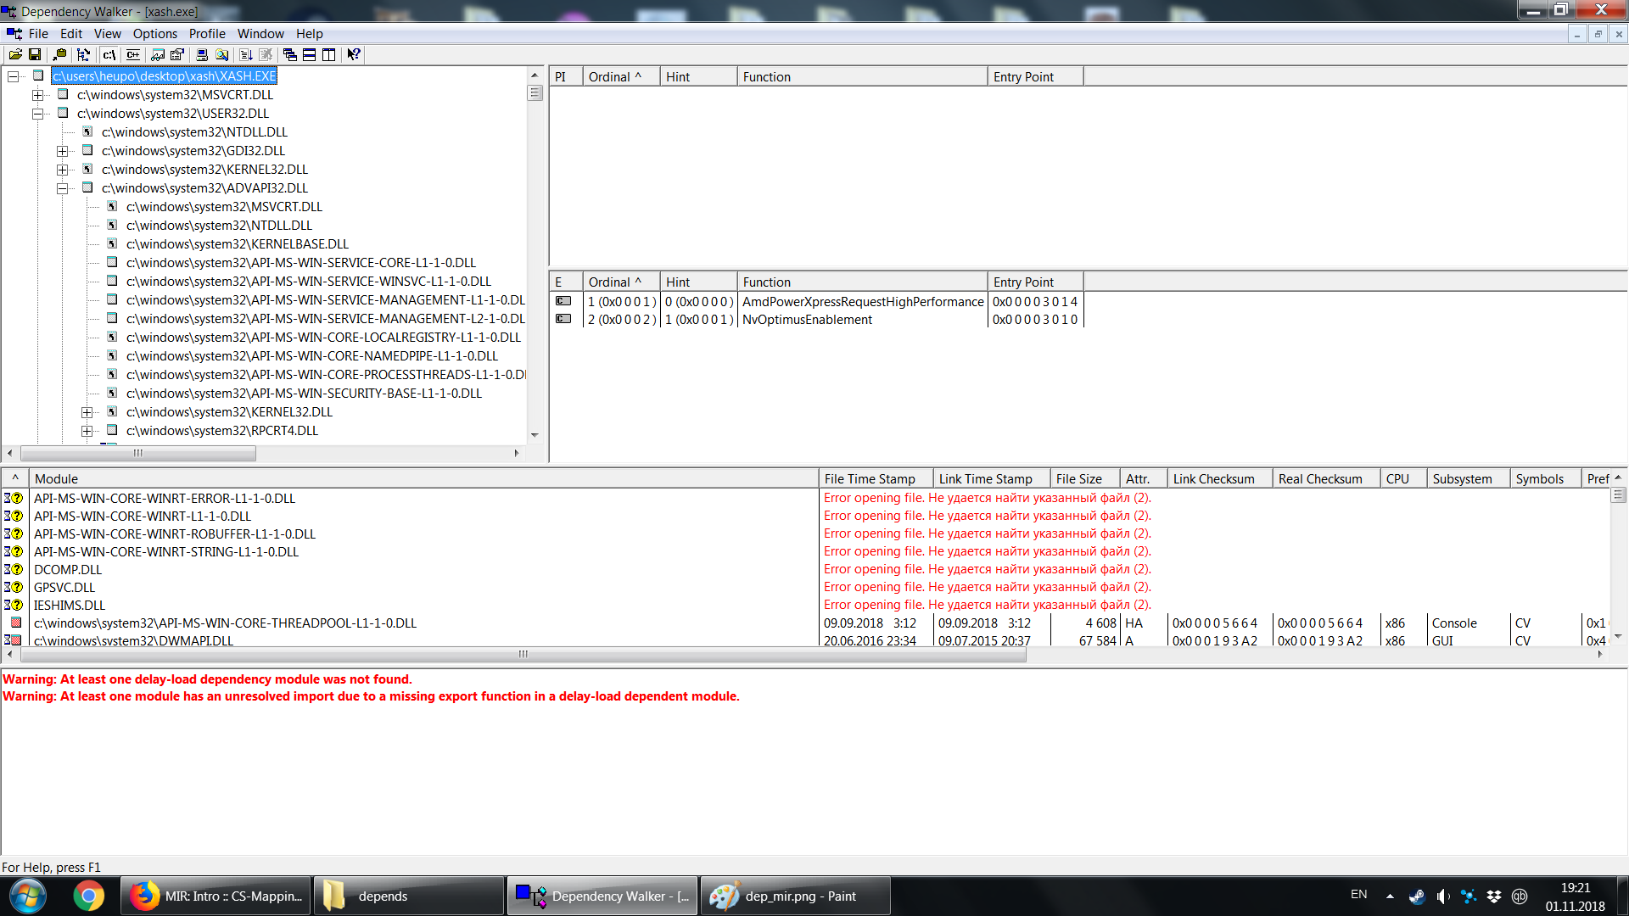Viewport: 1629px width, 916px height.
Task: Collapse the USER32.DLL tree node
Action: pos(38,114)
